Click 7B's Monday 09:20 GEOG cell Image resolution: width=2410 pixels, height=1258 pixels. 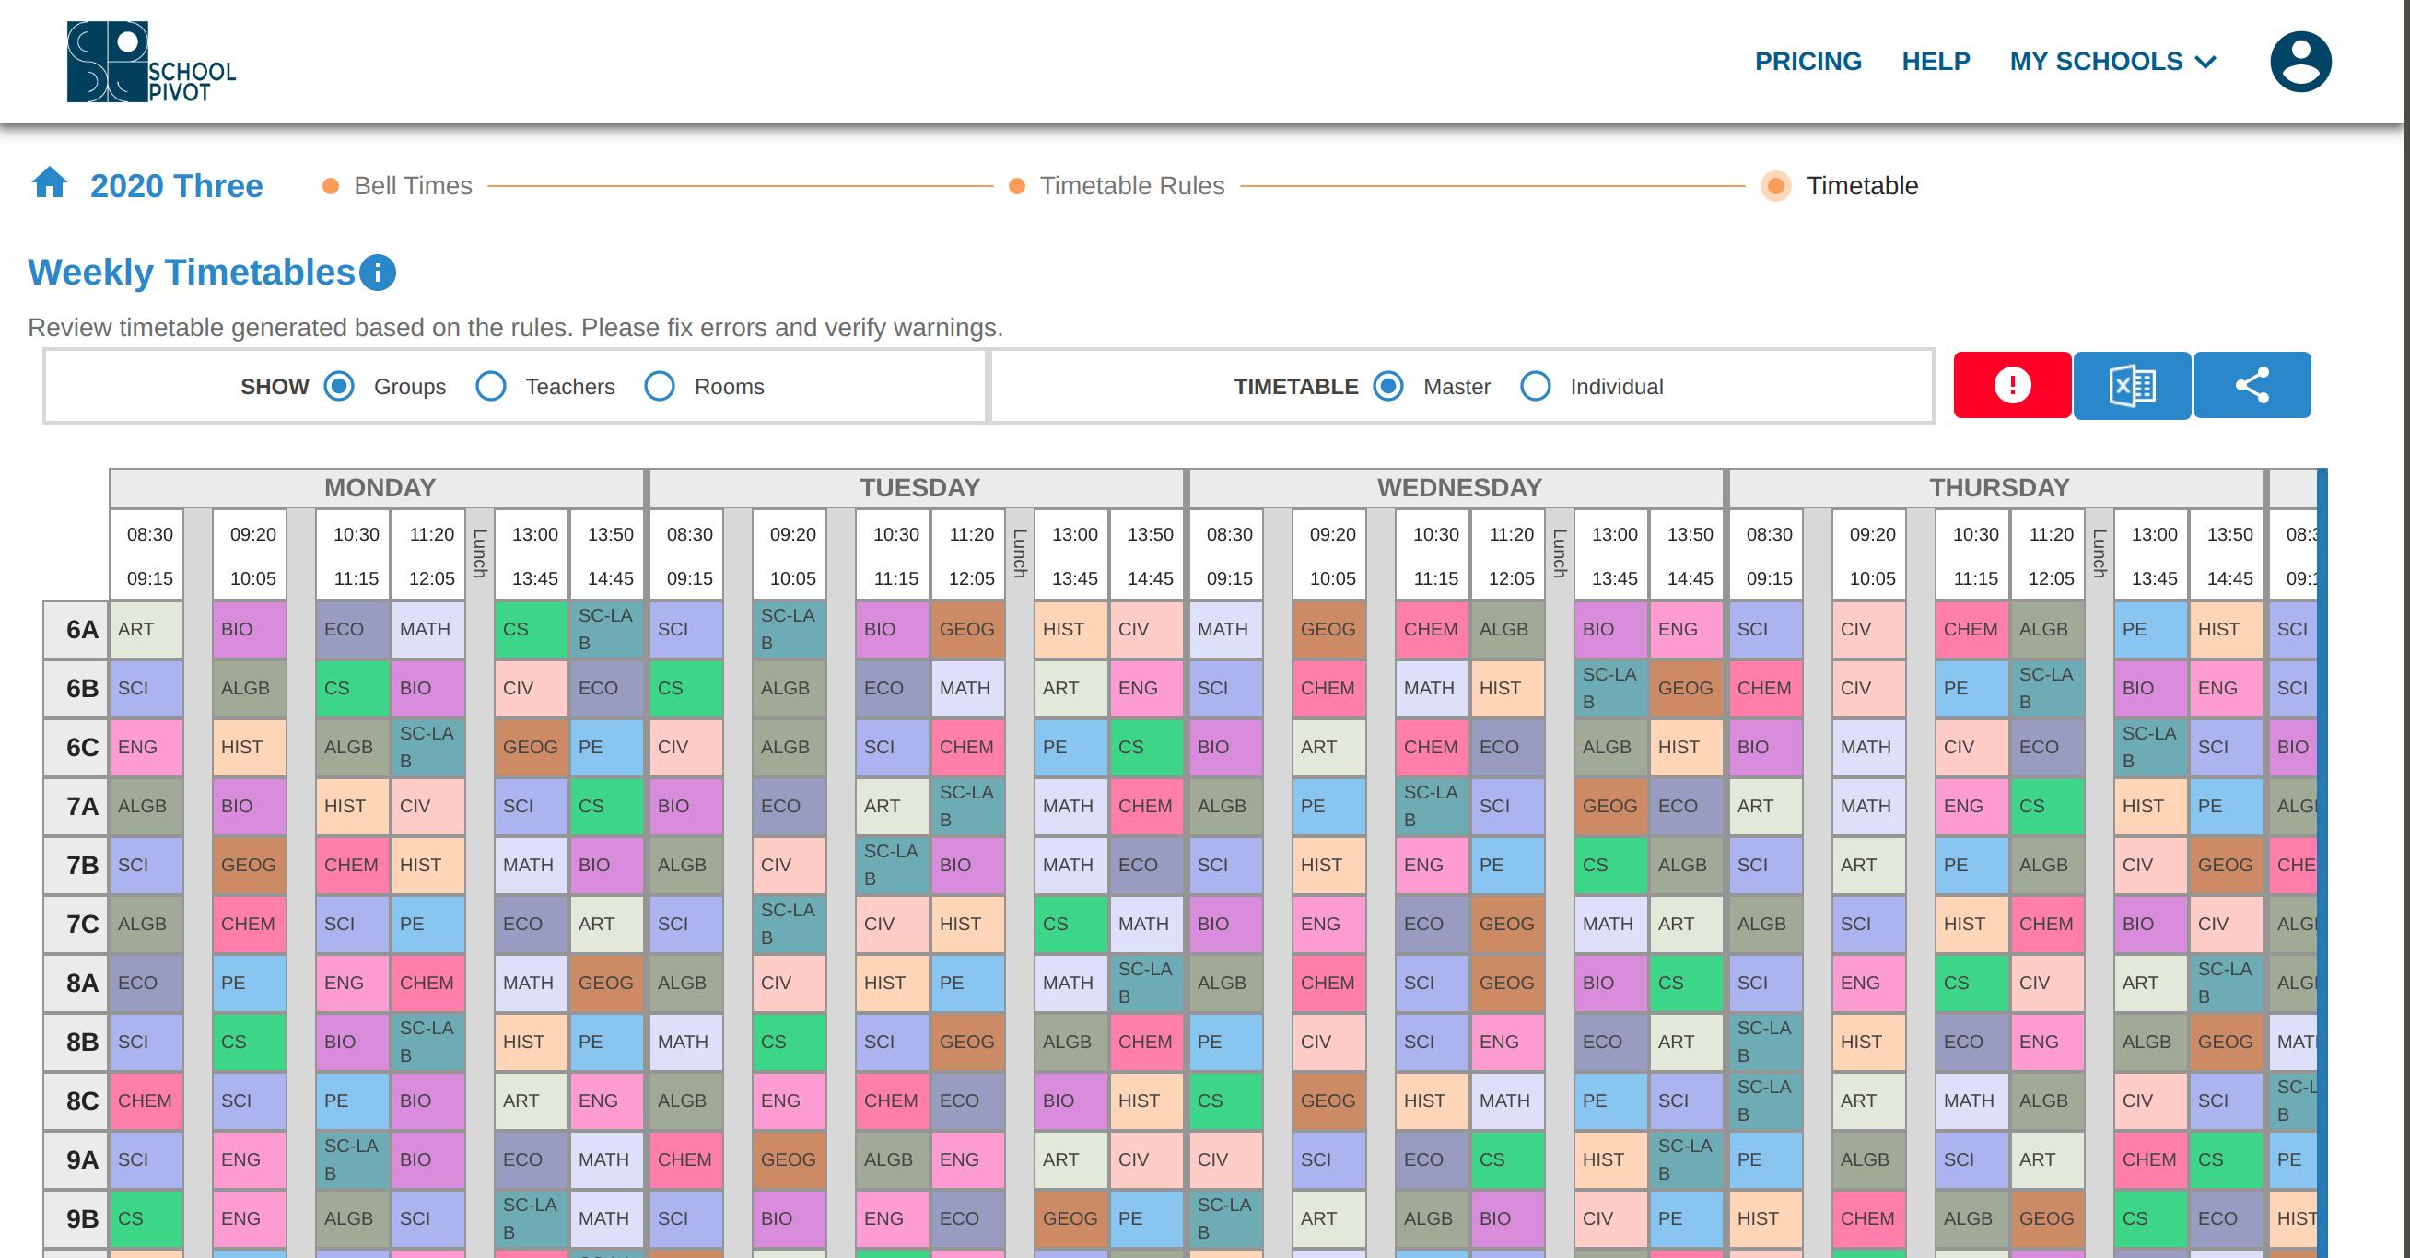tap(249, 865)
